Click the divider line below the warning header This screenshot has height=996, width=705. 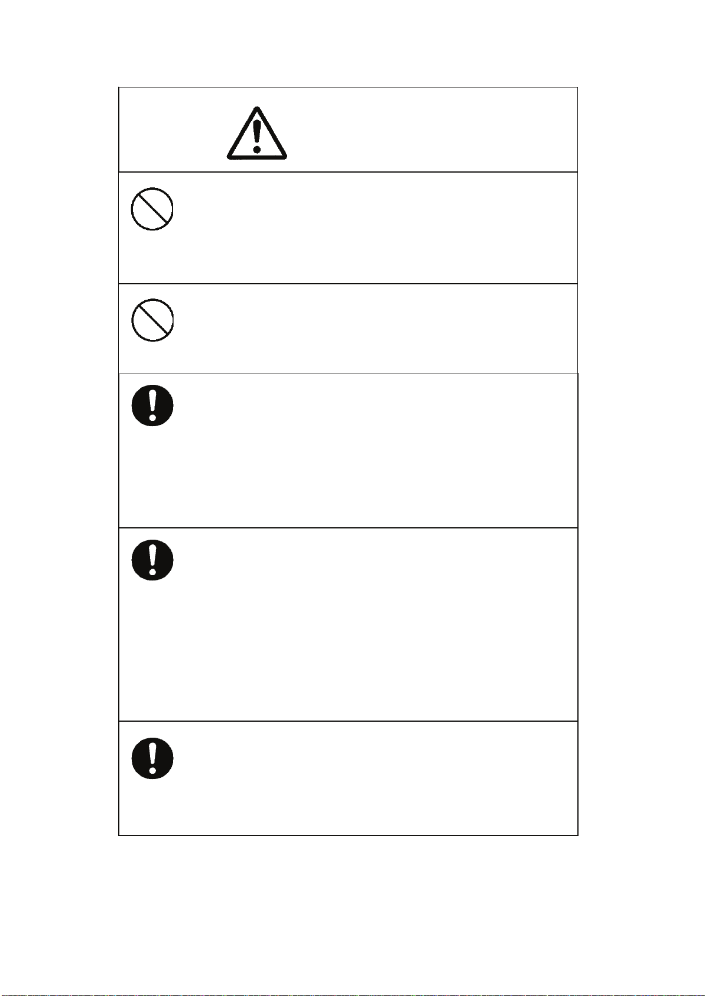[348, 172]
